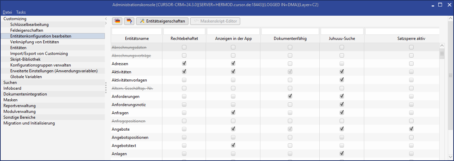The image size is (454, 161).
Task: Open the Tasks menu
Action: click(x=21, y=12)
